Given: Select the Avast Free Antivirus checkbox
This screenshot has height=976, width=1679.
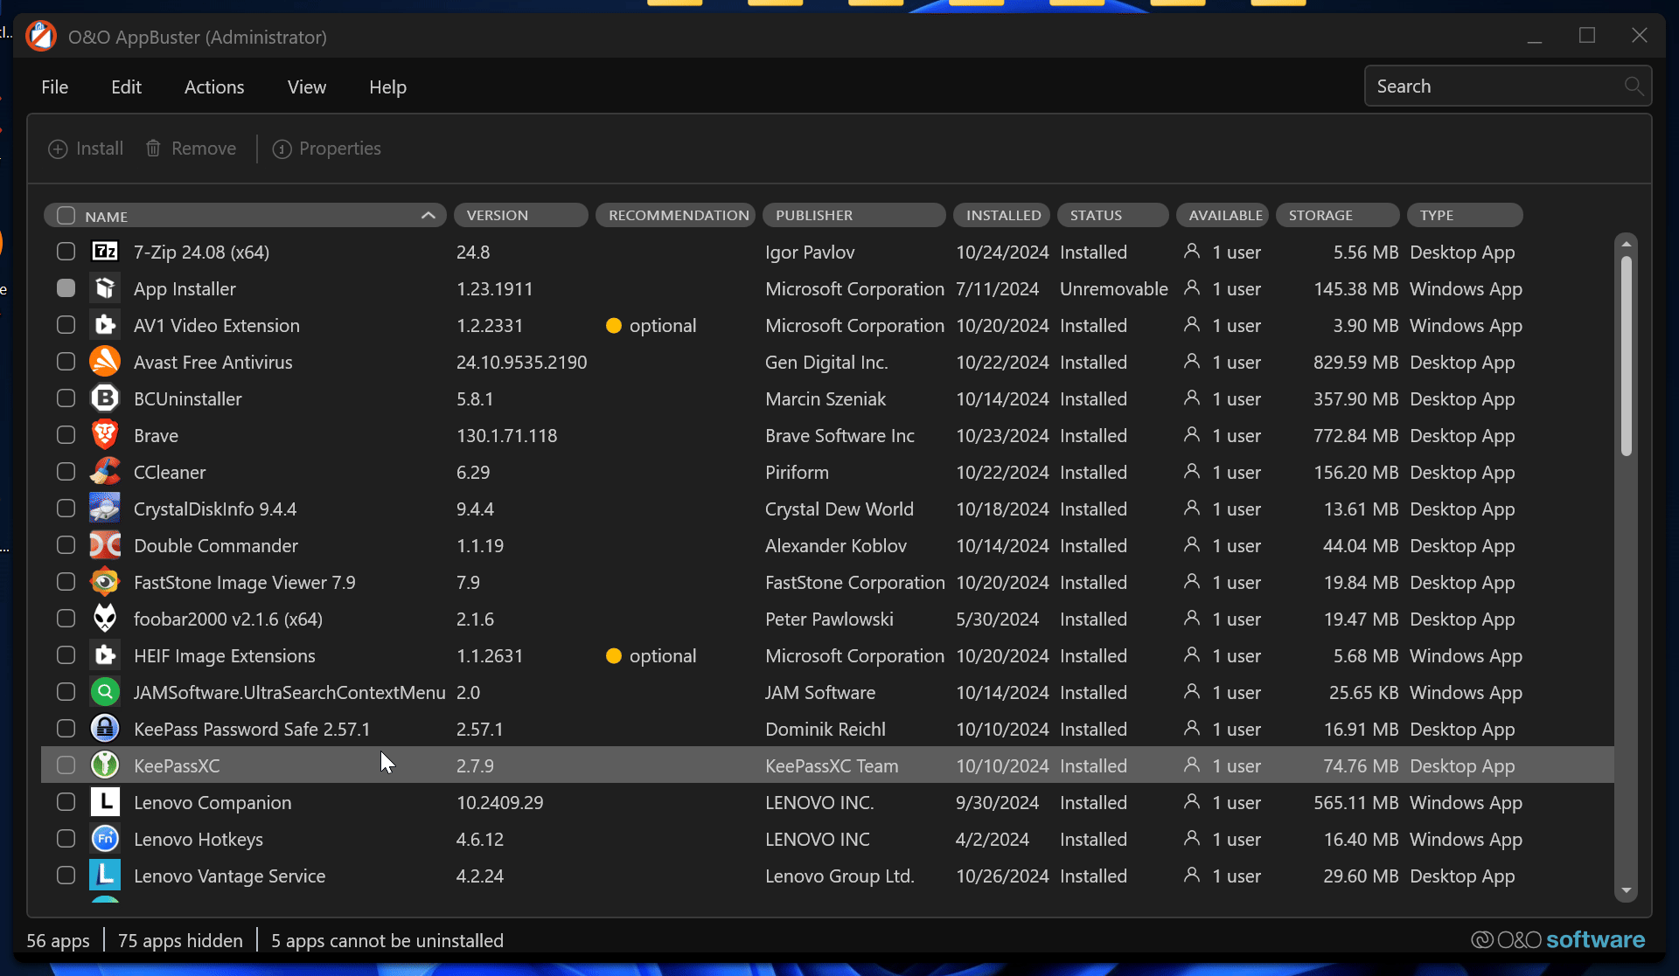Looking at the screenshot, I should 66,362.
